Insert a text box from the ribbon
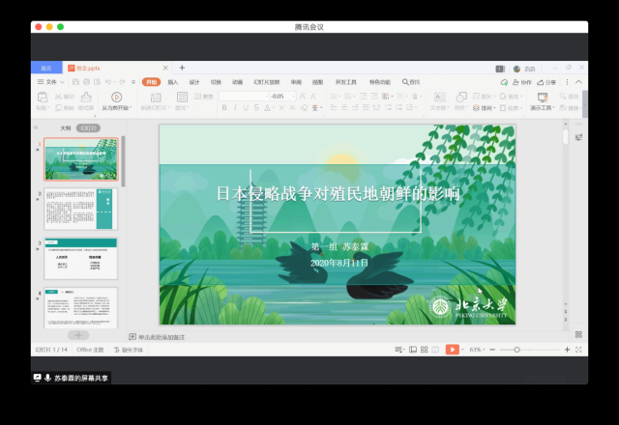This screenshot has width=619, height=425. [440, 97]
